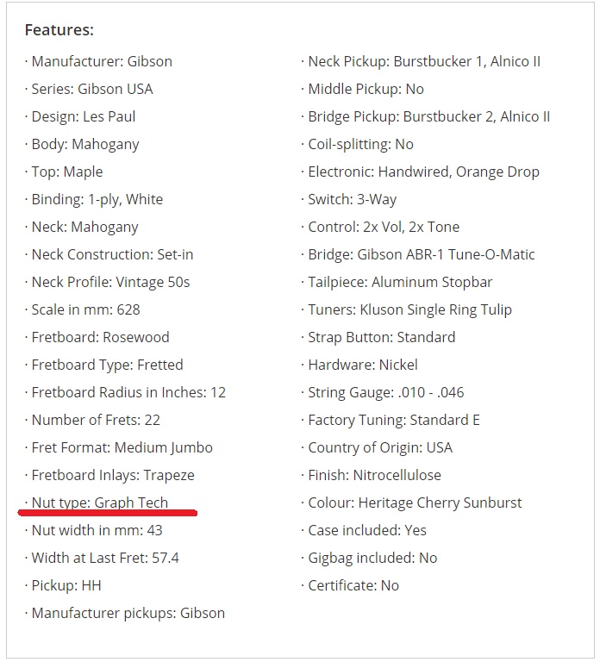The width and height of the screenshot is (600, 662).
Task: Select the Manufacturer: Gibson line
Action: click(x=98, y=62)
